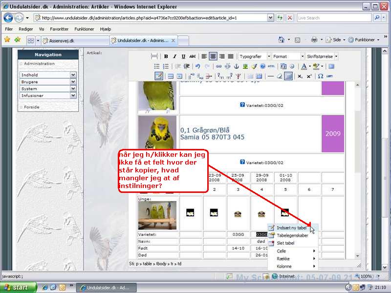391x293 pixels.
Task: Apply background highlight color
Action: tap(316, 66)
